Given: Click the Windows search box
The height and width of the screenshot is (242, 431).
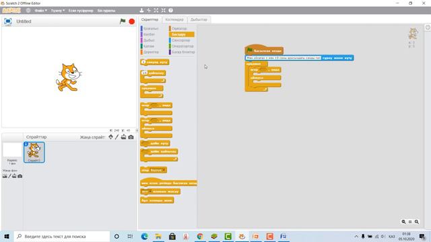Looking at the screenshot, I should click(62, 236).
